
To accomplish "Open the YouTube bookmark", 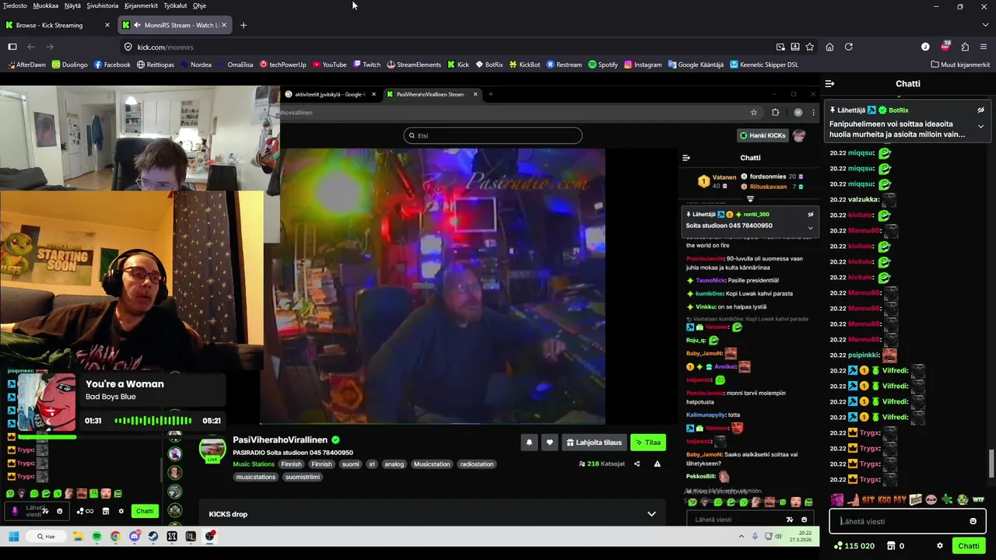I will tap(328, 65).
